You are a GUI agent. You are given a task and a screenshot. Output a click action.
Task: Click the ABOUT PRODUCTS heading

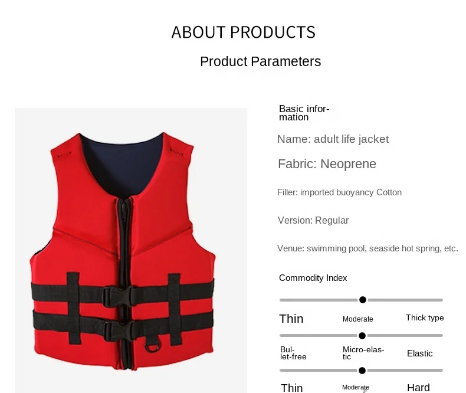pos(243,32)
